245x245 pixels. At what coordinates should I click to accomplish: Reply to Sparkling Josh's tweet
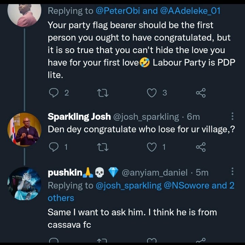coord(54,147)
